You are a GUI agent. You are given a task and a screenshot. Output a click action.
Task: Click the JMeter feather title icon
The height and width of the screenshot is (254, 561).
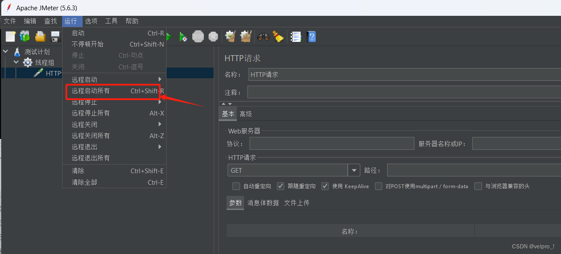pos(9,8)
